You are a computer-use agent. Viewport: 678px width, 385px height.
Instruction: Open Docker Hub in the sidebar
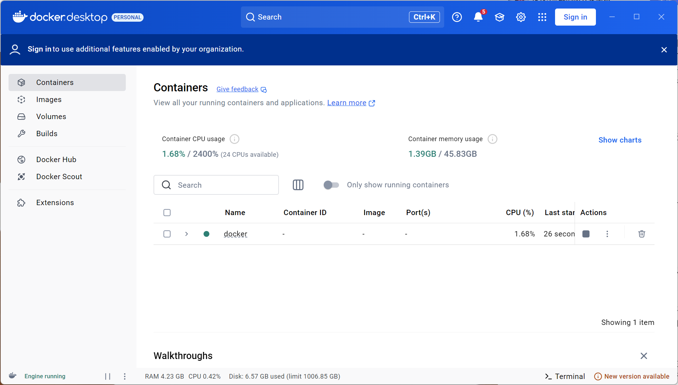coord(67,160)
